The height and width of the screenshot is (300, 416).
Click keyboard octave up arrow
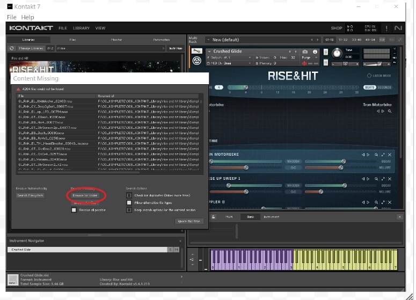[x=193, y=255]
